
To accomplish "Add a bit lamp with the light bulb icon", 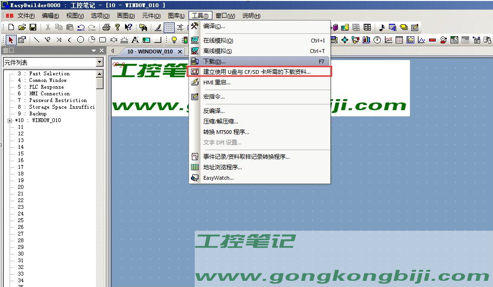I will click(x=174, y=40).
